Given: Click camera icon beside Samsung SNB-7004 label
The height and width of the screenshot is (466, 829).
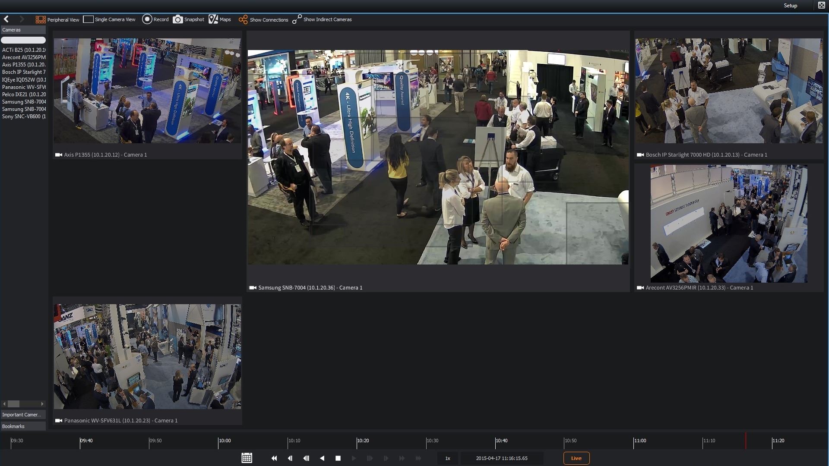Looking at the screenshot, I should click(x=253, y=288).
